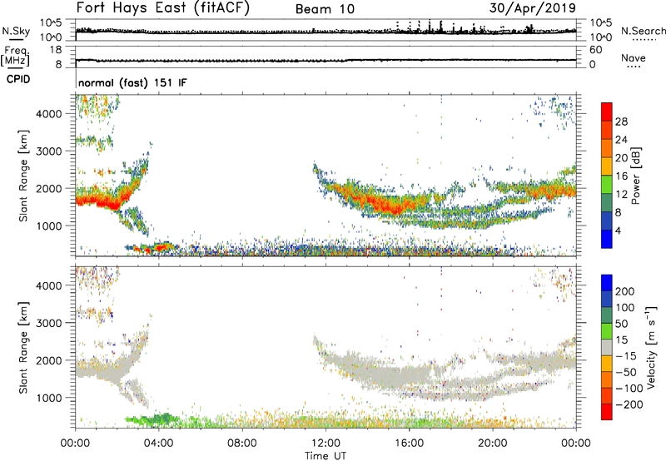The width and height of the screenshot is (666, 461).
Task: Click the power panel 'Slant Range [km]' label
Action: point(24,176)
